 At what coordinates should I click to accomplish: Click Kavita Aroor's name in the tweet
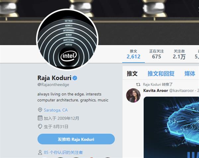point(156,91)
